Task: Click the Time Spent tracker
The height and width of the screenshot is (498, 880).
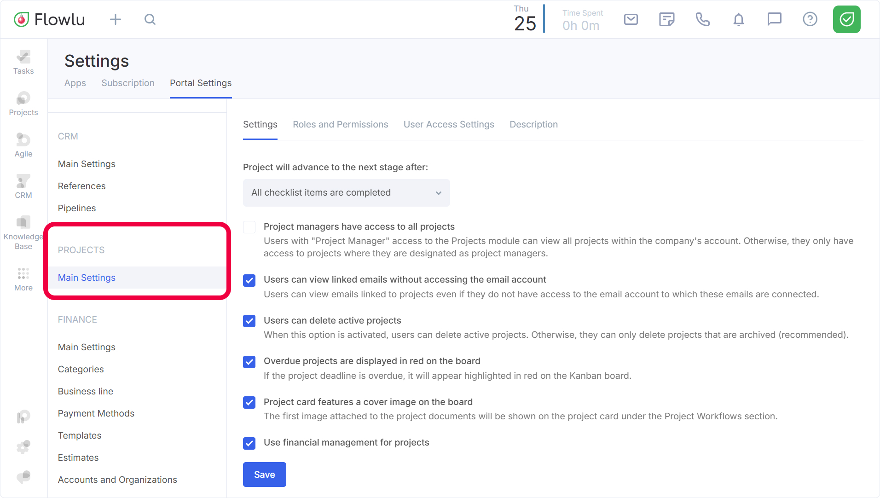Action: (581, 20)
